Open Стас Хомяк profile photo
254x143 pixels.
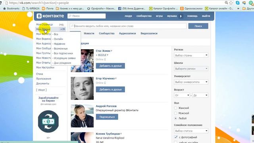coord(82,61)
